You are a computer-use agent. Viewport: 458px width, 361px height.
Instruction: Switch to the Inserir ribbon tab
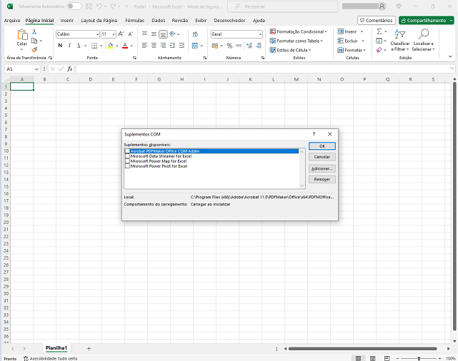click(67, 21)
